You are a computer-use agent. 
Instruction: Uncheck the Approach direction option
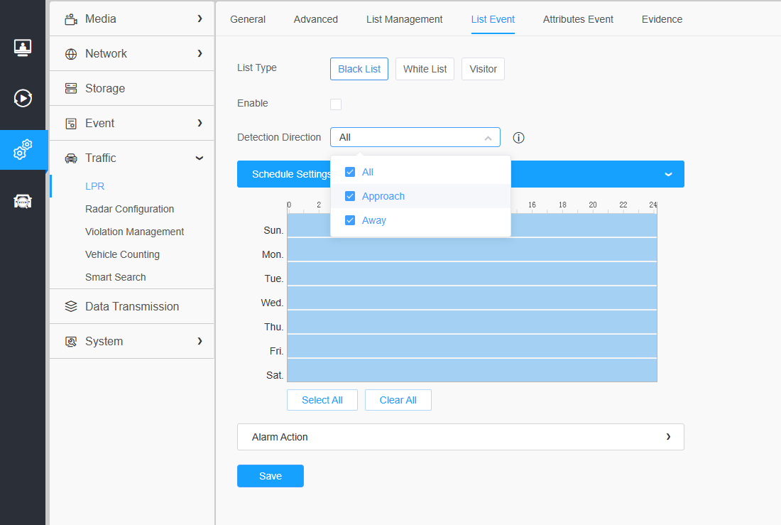pyautogui.click(x=350, y=196)
